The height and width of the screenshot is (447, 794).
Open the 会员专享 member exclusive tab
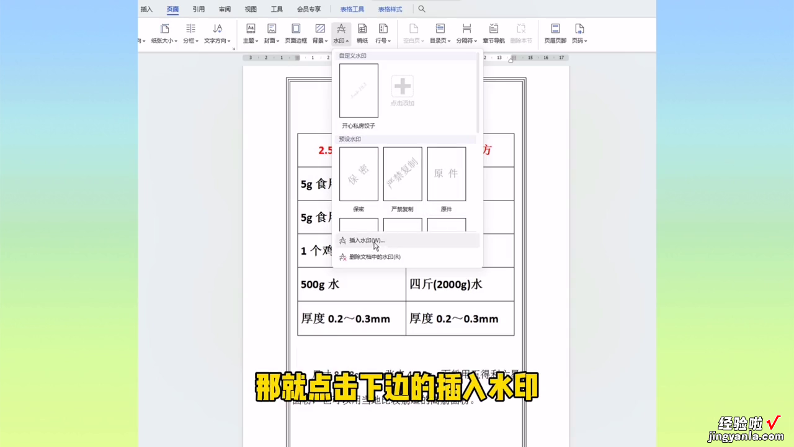tap(309, 9)
